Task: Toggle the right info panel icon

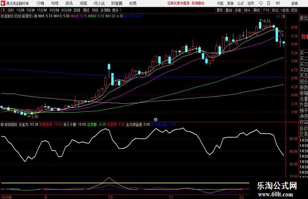Action: tap(283, 16)
